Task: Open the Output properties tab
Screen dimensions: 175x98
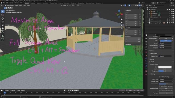Action: point(146,44)
